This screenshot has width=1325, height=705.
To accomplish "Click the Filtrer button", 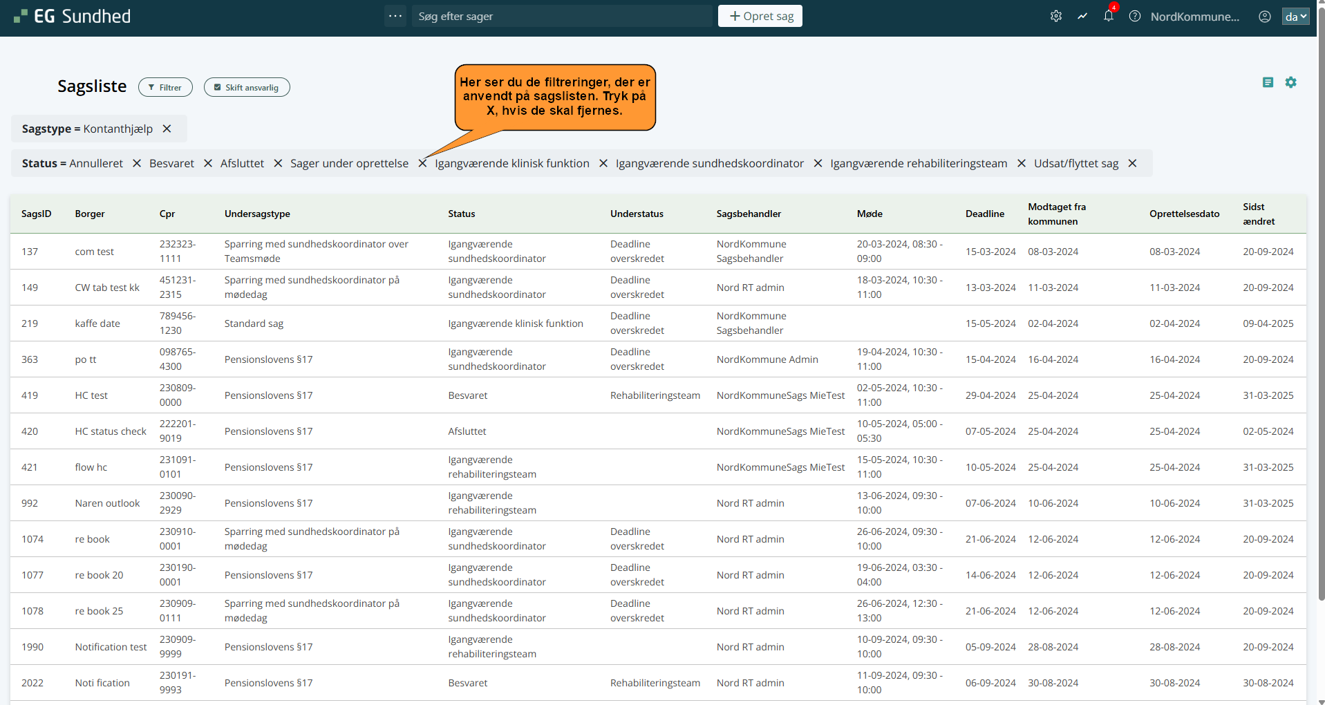I will point(165,87).
